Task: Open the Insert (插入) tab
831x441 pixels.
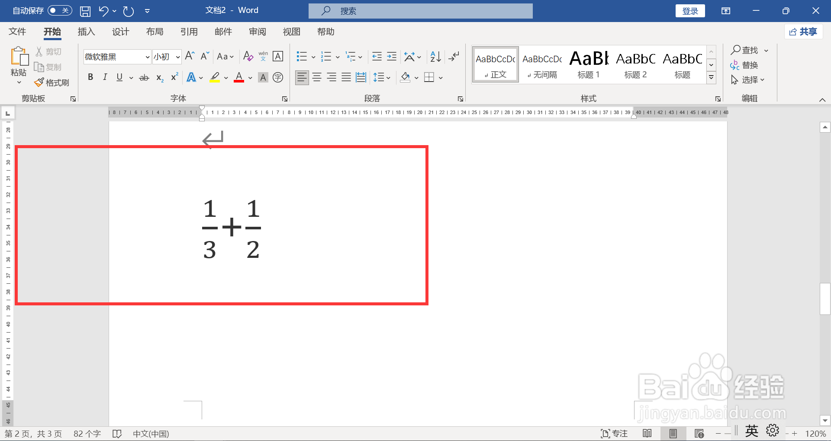Action: click(86, 32)
